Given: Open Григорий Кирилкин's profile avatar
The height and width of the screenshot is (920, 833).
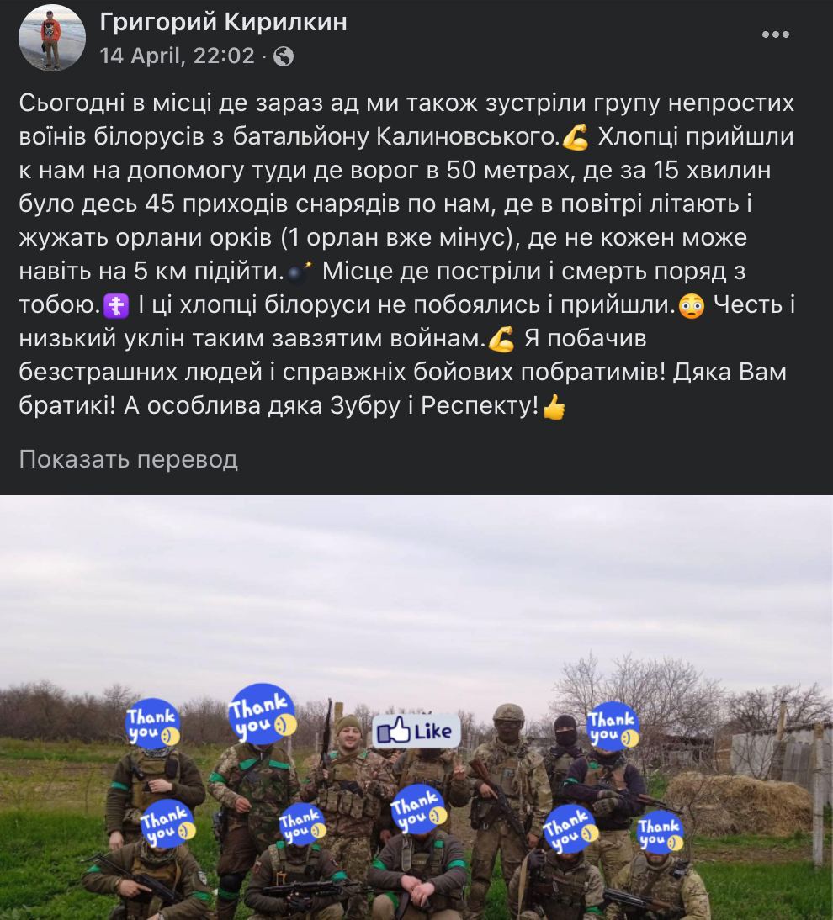Looking at the screenshot, I should (51, 40).
